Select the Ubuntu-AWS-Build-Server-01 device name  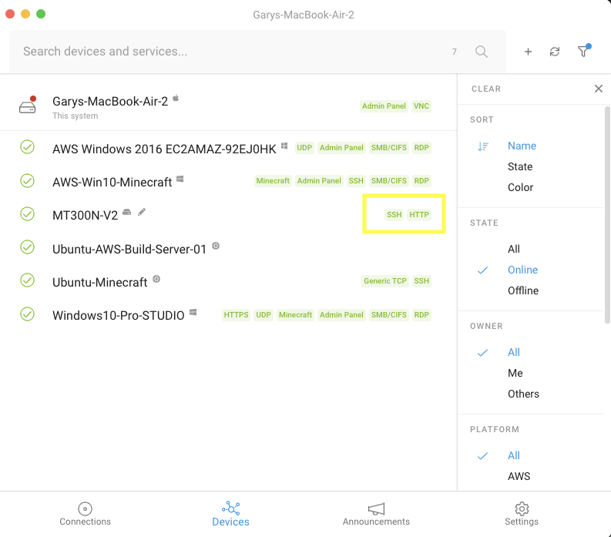[129, 249]
